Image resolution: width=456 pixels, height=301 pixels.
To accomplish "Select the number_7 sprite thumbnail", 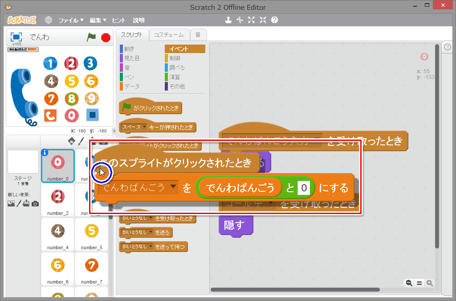I will [92, 269].
